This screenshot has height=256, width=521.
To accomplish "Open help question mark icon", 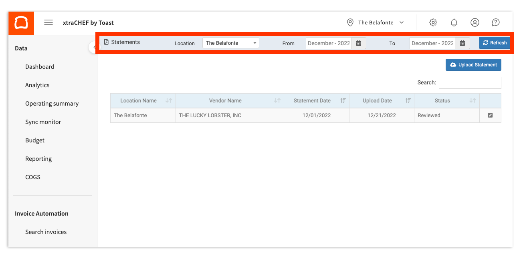I will (495, 23).
